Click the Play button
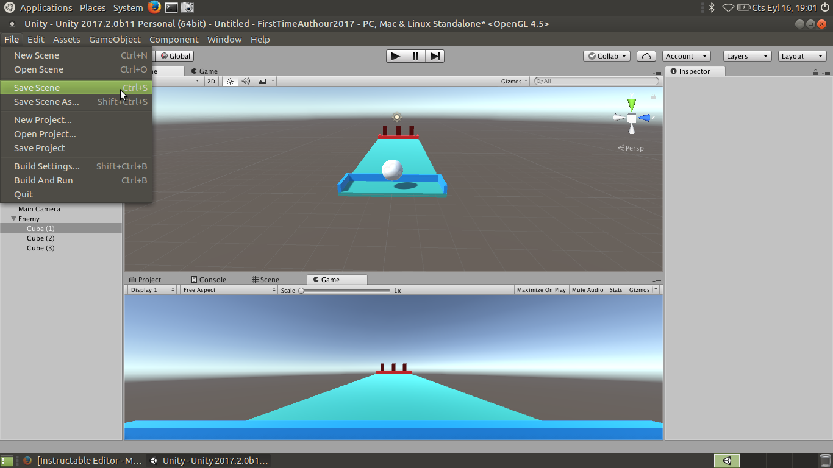 pyautogui.click(x=395, y=56)
